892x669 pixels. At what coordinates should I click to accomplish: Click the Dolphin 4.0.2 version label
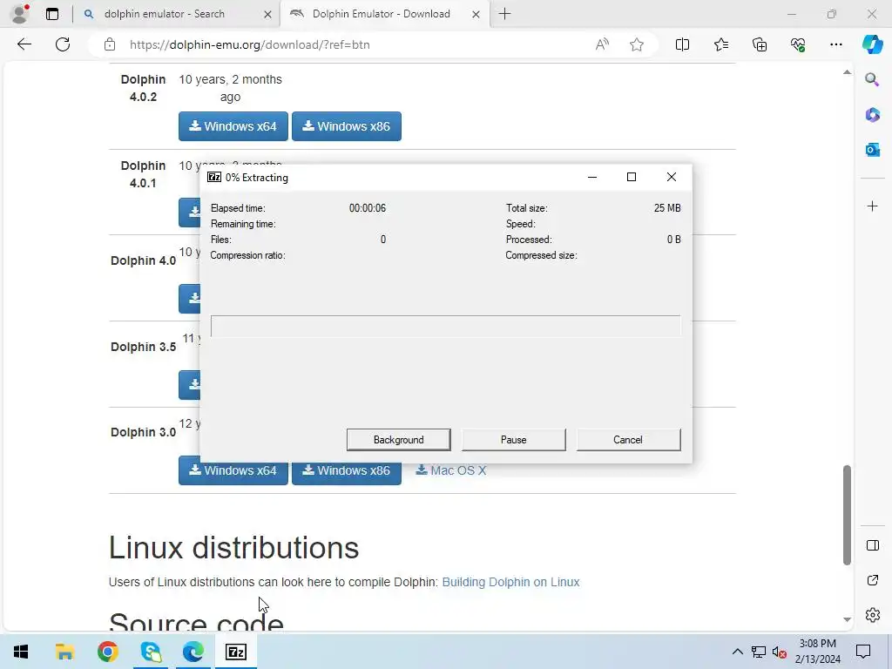(143, 88)
